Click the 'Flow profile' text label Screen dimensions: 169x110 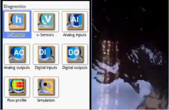[17, 100]
